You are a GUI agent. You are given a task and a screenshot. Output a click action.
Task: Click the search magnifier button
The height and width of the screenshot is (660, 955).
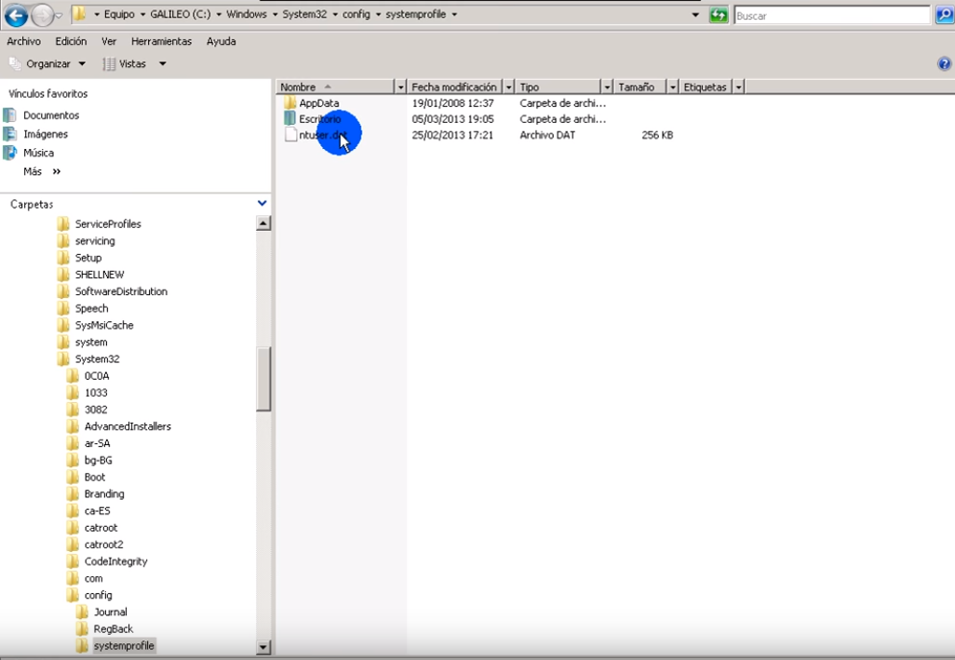click(944, 15)
